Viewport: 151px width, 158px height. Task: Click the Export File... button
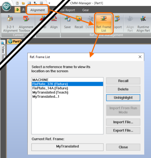[123, 130]
